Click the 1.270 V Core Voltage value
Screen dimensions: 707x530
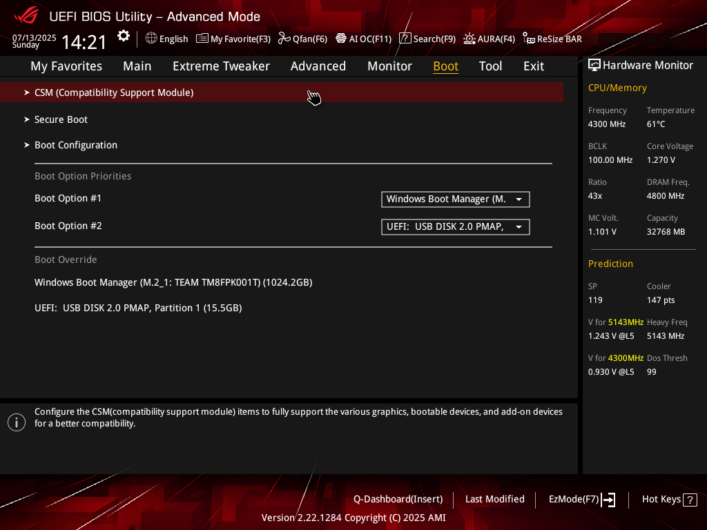tap(661, 160)
